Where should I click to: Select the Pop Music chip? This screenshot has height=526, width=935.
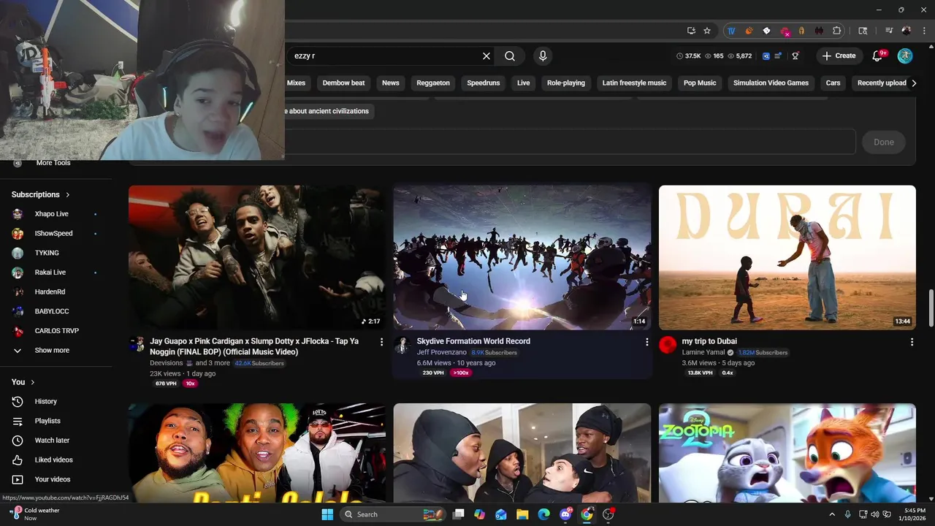point(700,83)
